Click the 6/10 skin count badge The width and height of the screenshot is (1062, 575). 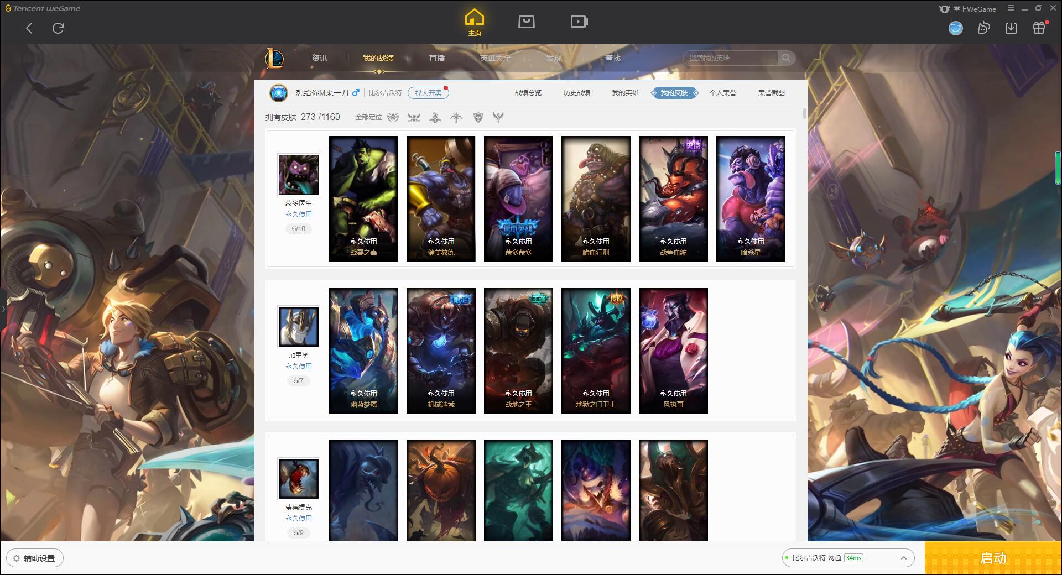click(299, 228)
